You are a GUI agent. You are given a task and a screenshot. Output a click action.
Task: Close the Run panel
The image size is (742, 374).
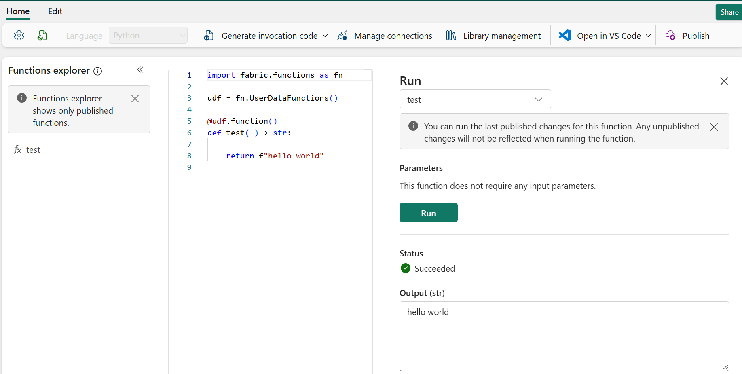point(724,81)
